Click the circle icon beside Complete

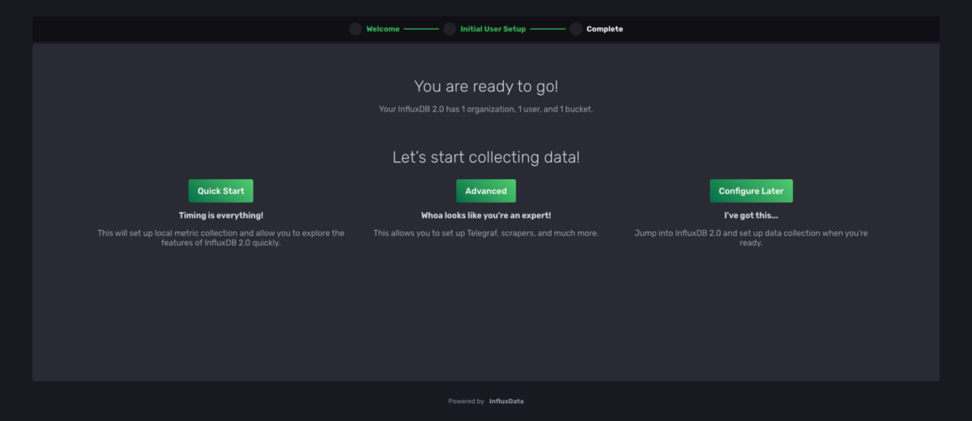point(576,29)
